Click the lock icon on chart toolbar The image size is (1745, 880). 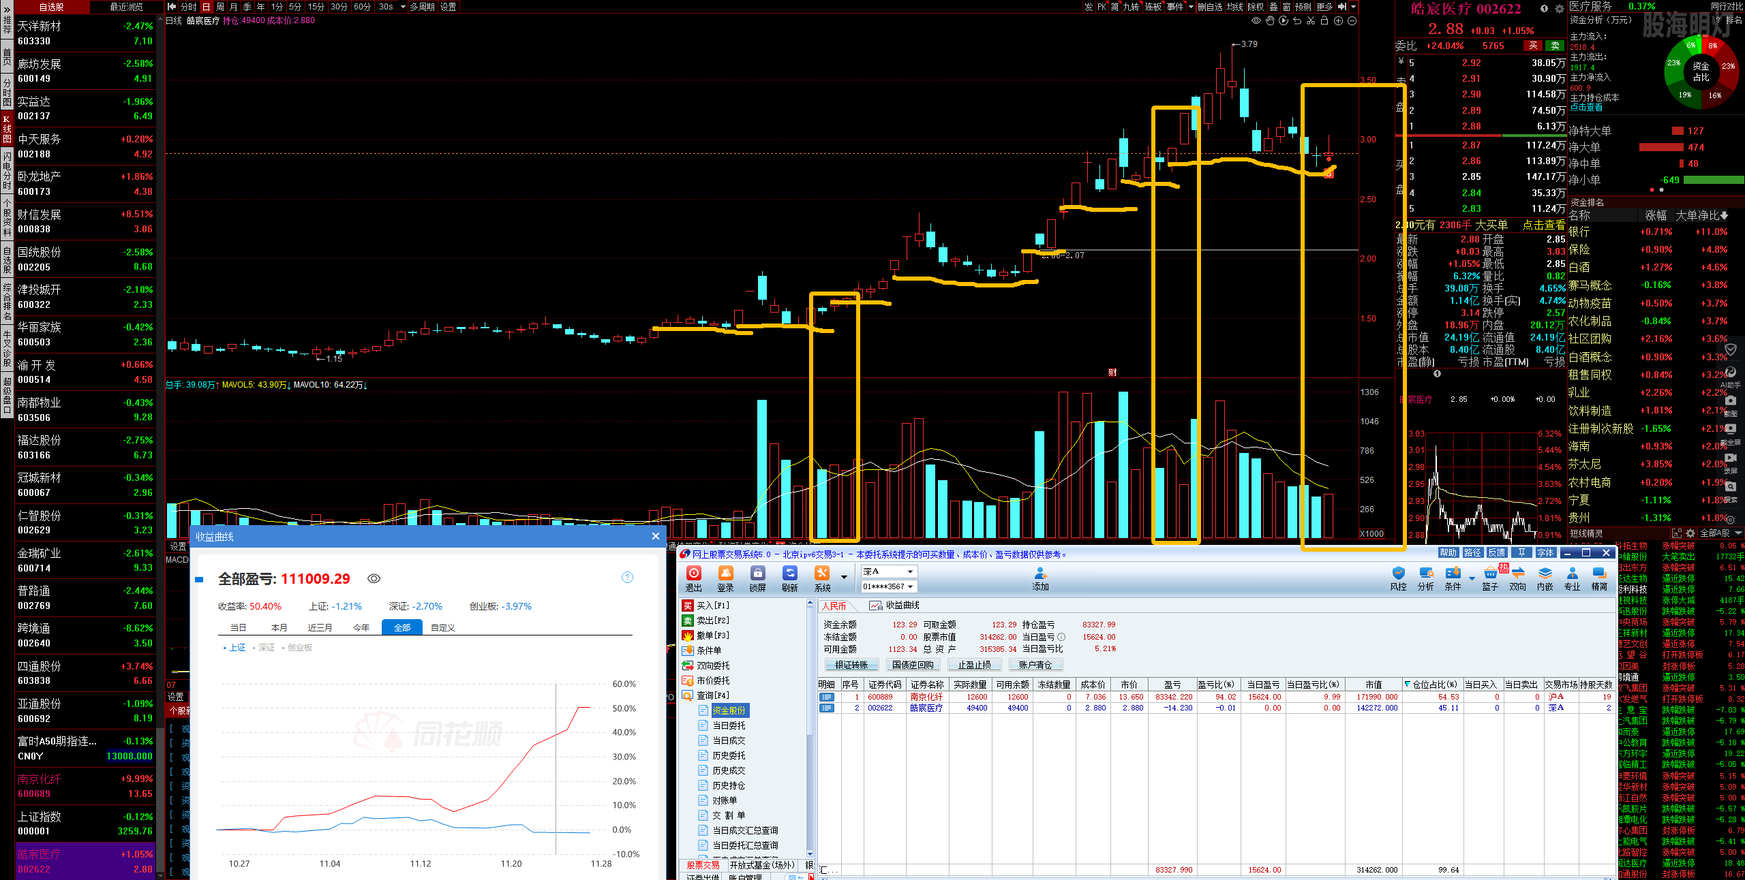pos(1324,21)
